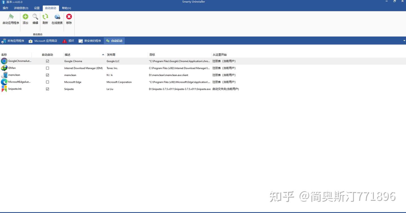Expand the view bar dropdown arrow at right
The height and width of the screenshot is (213, 406).
404,41
